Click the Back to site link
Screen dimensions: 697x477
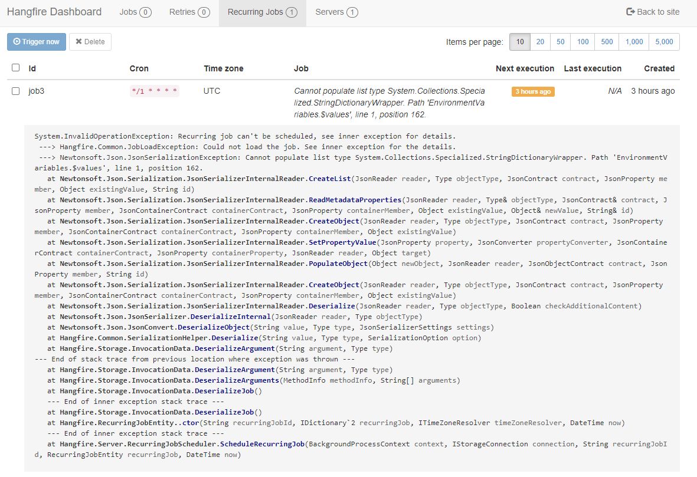653,12
